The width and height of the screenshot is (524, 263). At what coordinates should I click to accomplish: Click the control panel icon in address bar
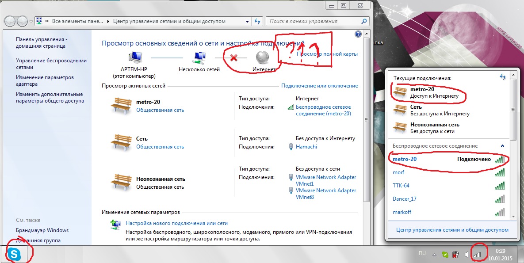pyautogui.click(x=39, y=21)
